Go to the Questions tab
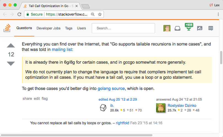 pyautogui.click(x=24, y=28)
